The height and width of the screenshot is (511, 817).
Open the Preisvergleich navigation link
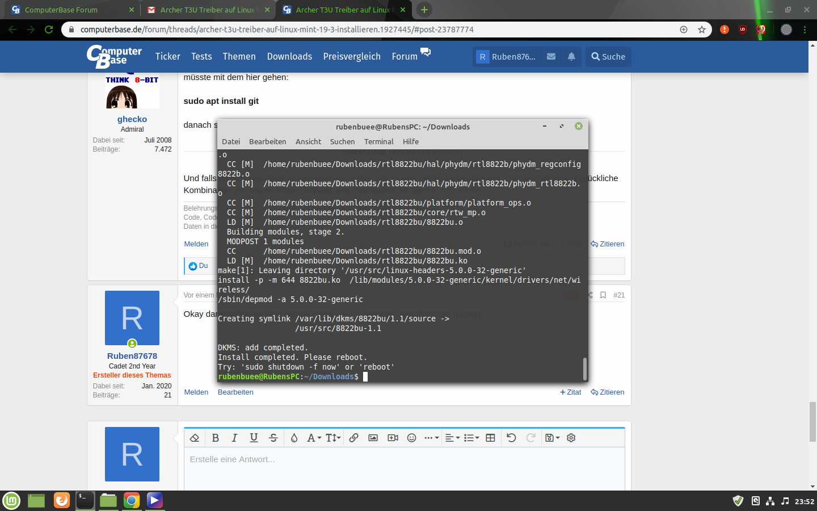click(x=352, y=56)
